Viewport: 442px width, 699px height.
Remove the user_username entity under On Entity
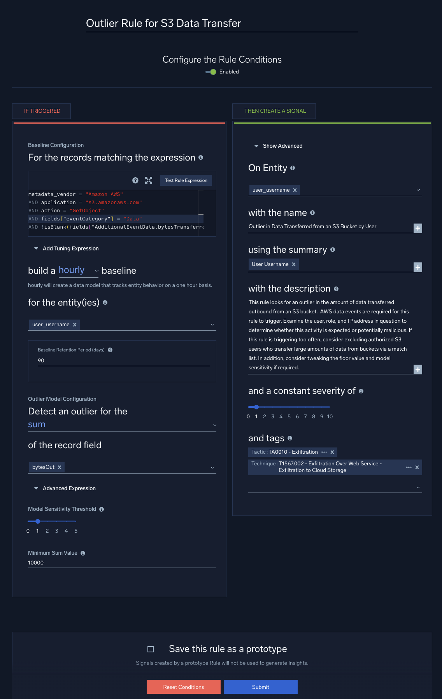coord(295,190)
